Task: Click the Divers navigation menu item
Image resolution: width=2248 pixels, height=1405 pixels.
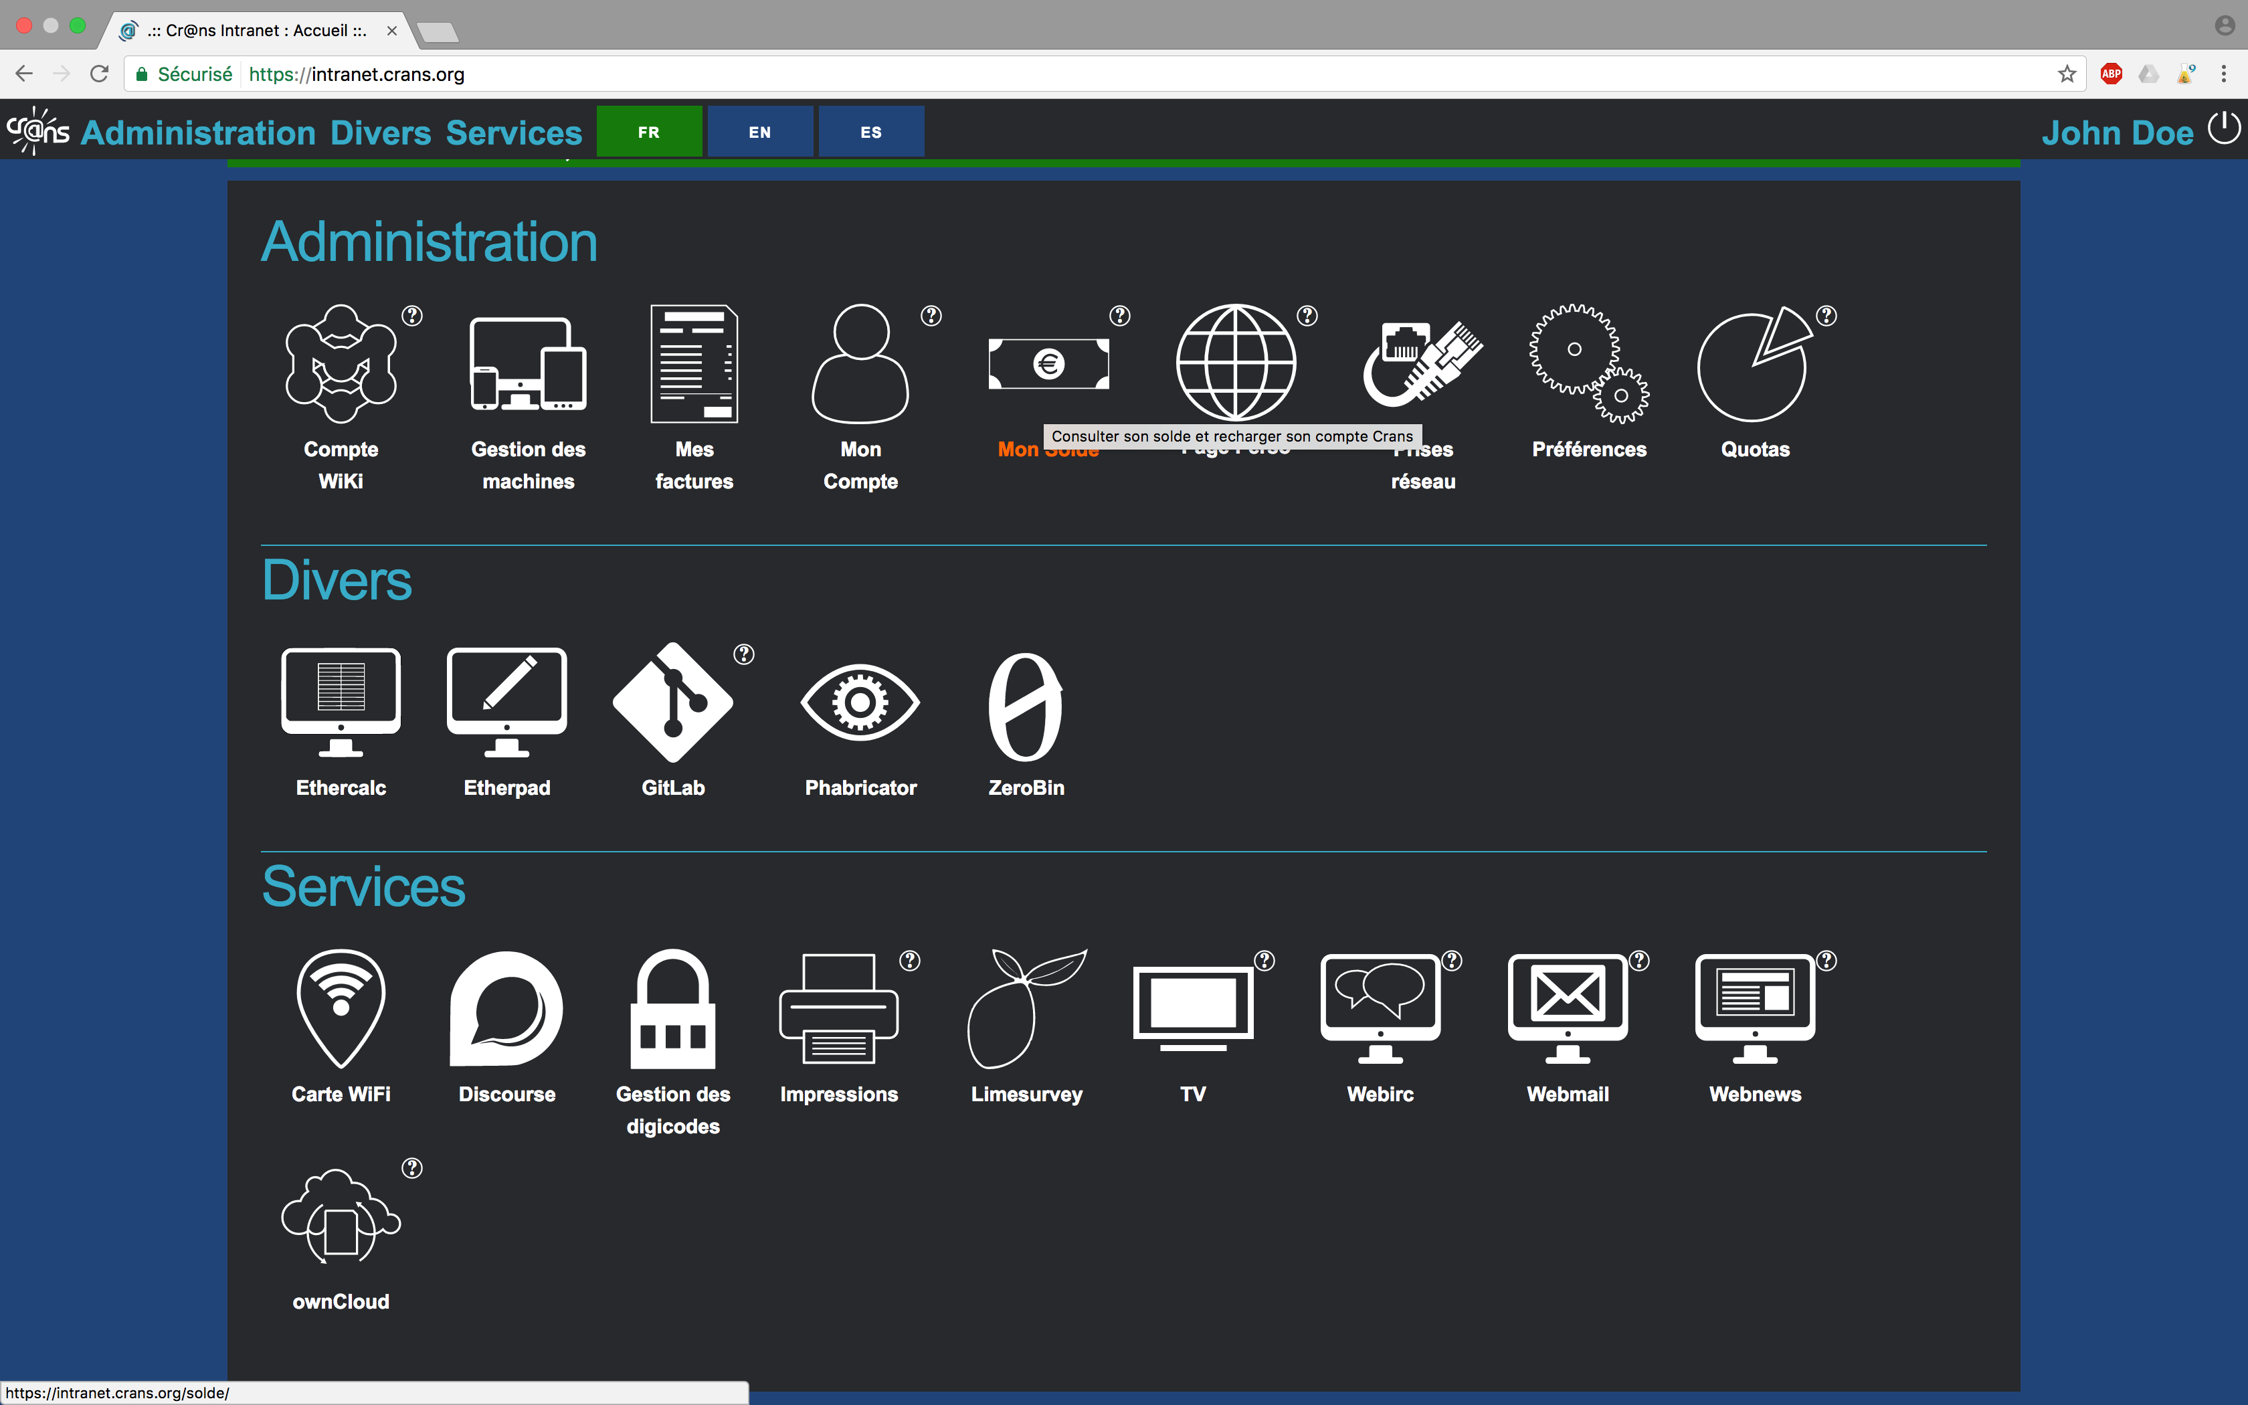Action: coord(381,133)
